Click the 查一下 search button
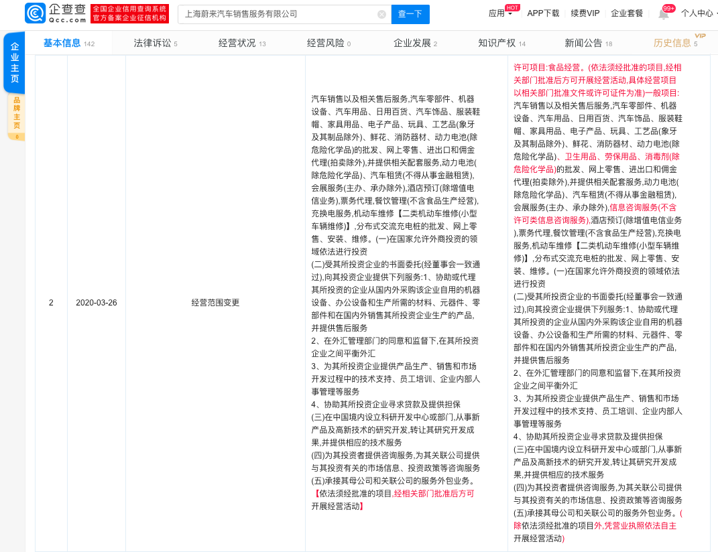 tap(410, 14)
